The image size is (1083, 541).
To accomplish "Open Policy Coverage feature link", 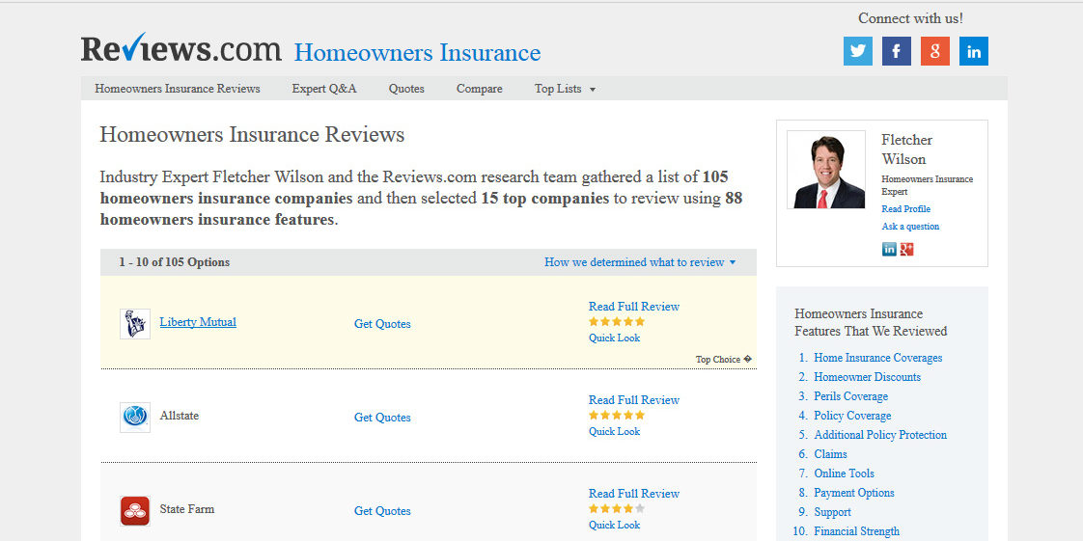I will (x=852, y=416).
